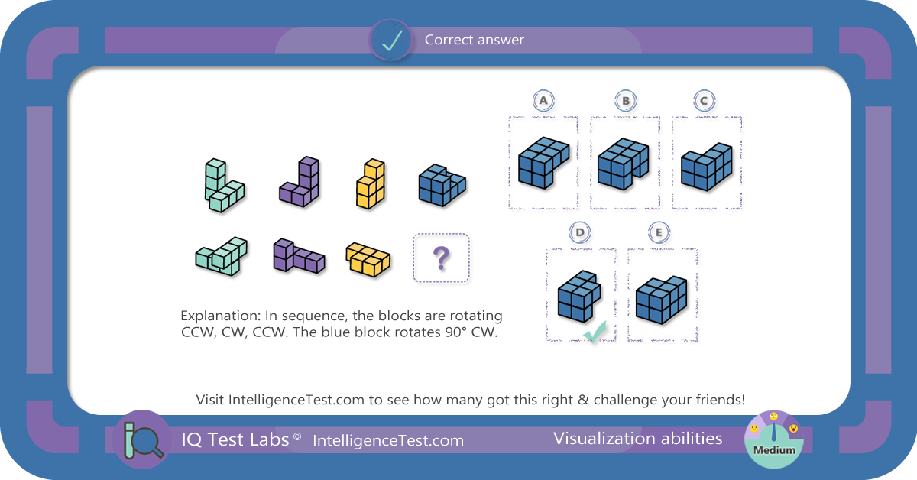
Task: Choose answer option A label
Action: click(x=543, y=101)
